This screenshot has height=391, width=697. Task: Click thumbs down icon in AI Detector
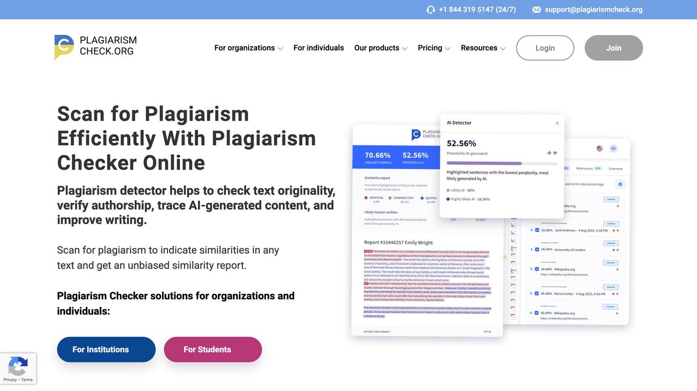coord(555,153)
